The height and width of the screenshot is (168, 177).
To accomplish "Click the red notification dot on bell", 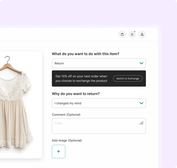I will 135,32.
